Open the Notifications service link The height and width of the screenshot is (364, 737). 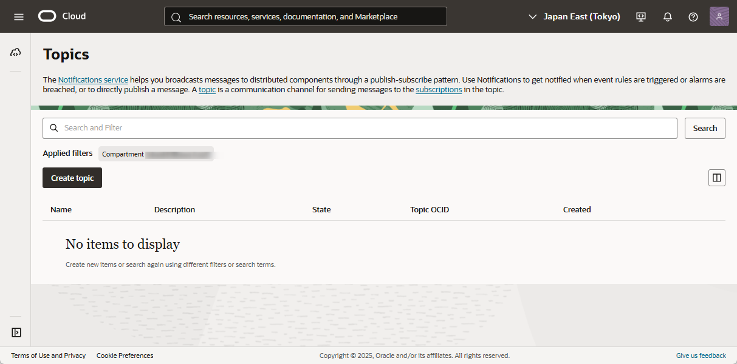(x=93, y=79)
